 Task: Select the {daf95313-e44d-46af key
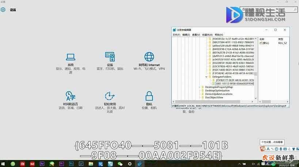(x=233, y=56)
